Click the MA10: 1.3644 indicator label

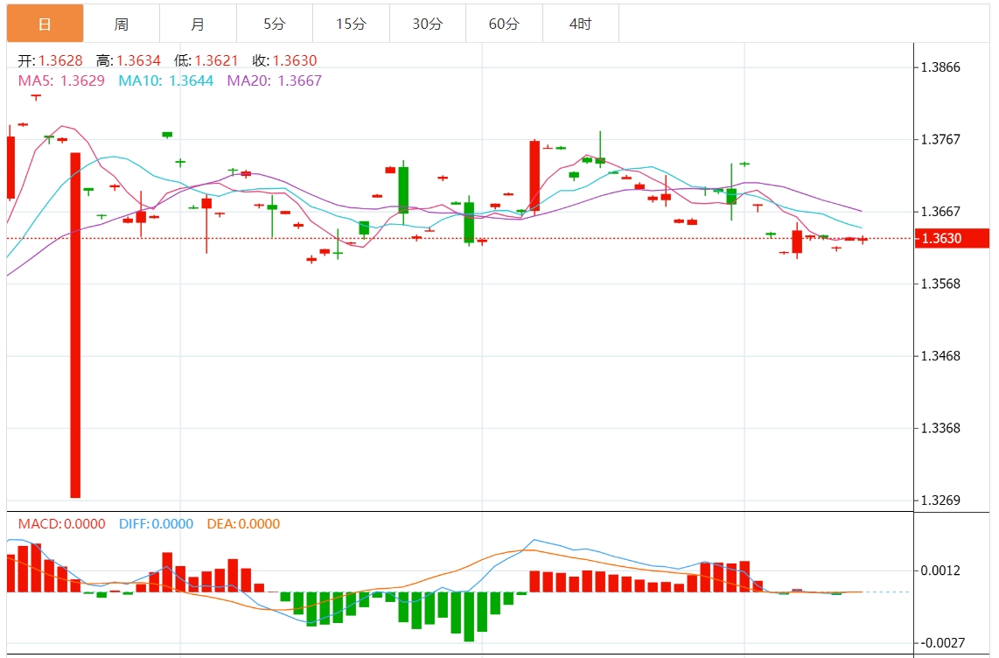(x=165, y=80)
